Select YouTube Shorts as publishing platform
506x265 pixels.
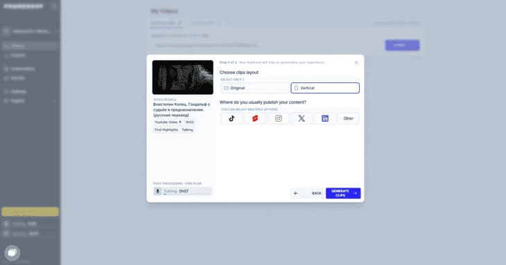(255, 118)
